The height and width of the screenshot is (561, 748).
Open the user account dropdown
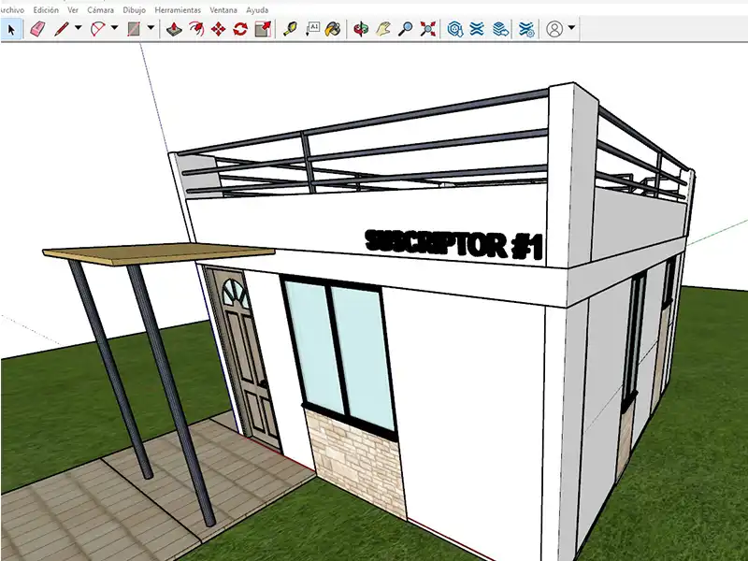tap(571, 29)
